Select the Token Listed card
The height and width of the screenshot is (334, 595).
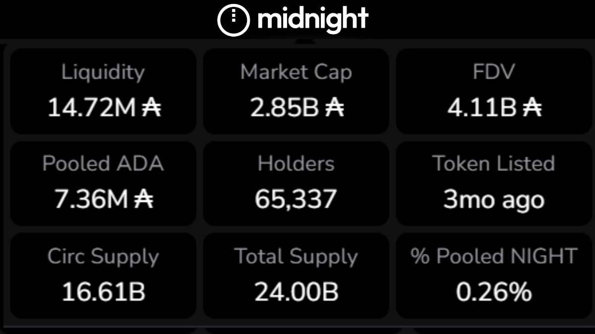click(x=494, y=183)
